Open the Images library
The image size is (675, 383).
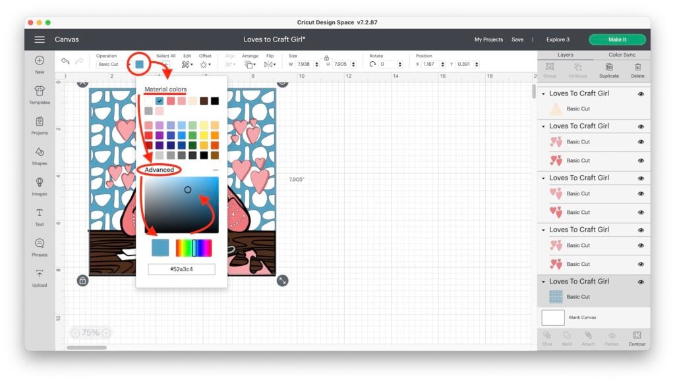pyautogui.click(x=40, y=186)
